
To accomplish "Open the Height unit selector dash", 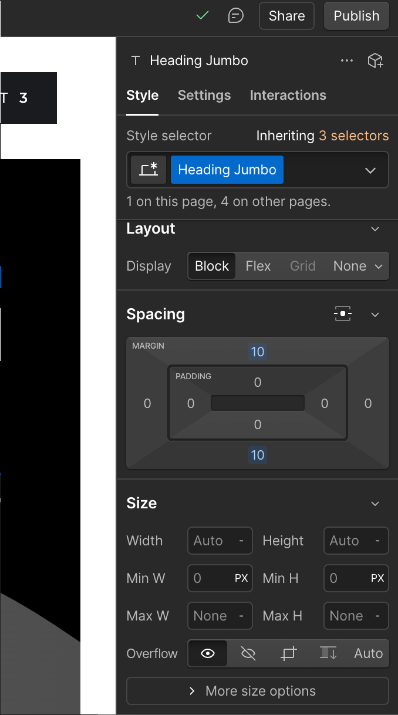I will coord(377,541).
